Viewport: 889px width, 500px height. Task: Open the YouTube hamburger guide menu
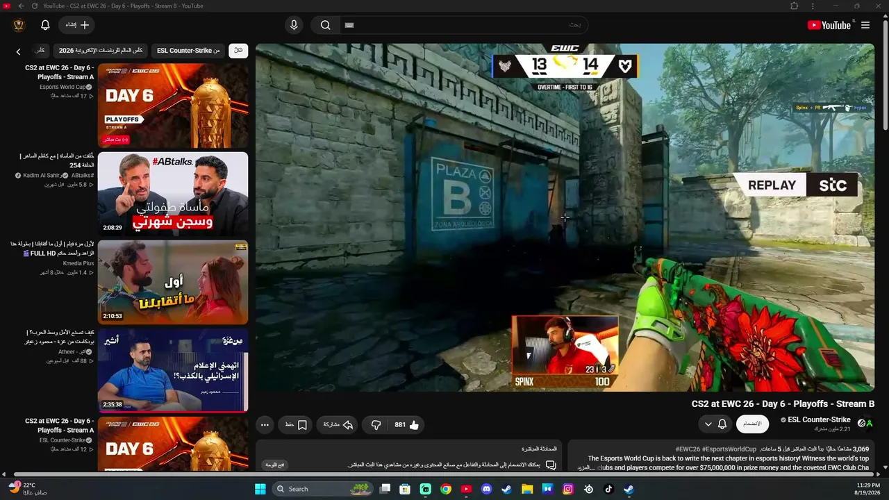coord(865,25)
